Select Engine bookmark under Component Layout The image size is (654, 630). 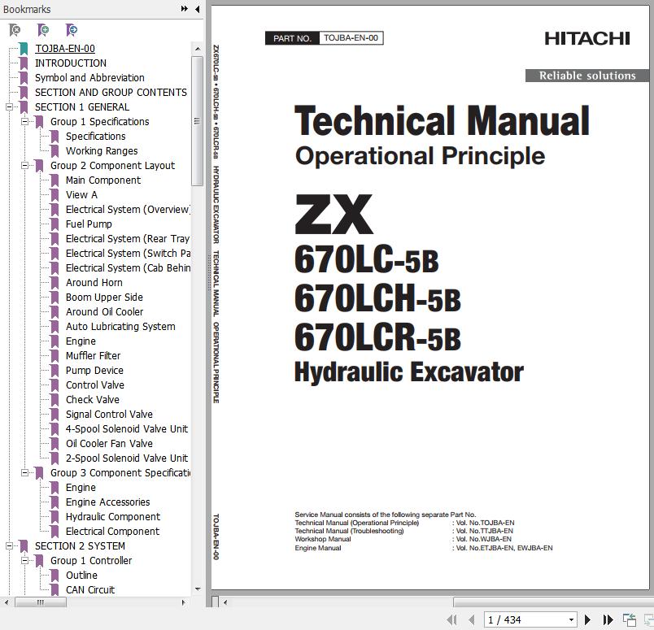[x=81, y=341]
